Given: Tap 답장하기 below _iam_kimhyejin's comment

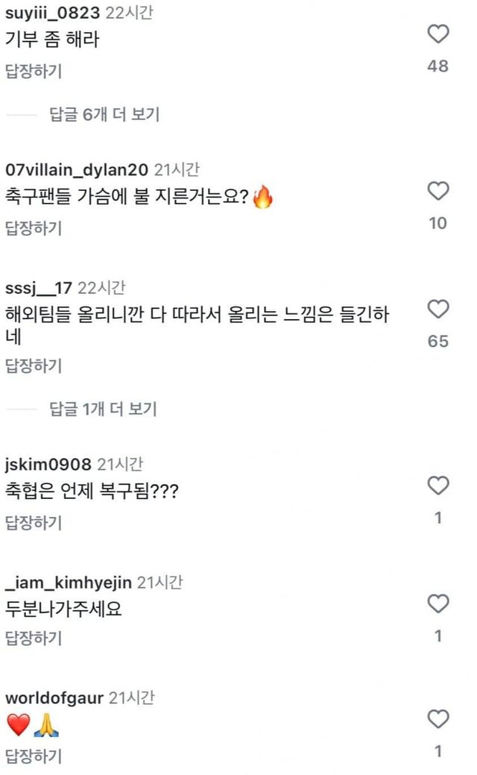Looking at the screenshot, I should [x=34, y=638].
